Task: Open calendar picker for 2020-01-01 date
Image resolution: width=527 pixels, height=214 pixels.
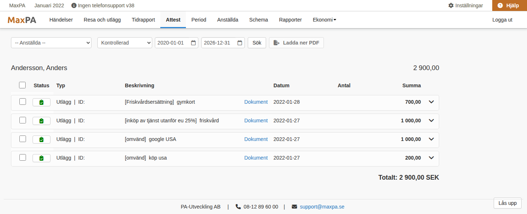Action: click(193, 43)
